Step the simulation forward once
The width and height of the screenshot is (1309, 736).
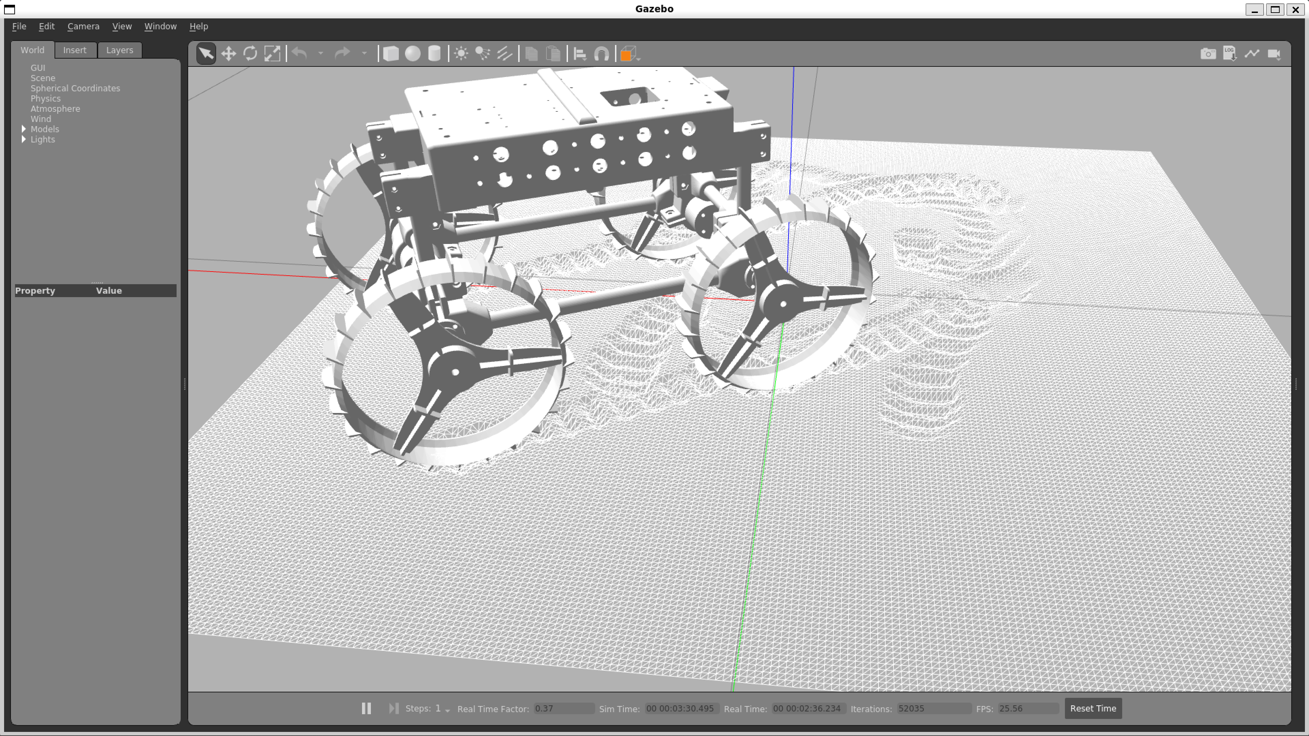394,708
